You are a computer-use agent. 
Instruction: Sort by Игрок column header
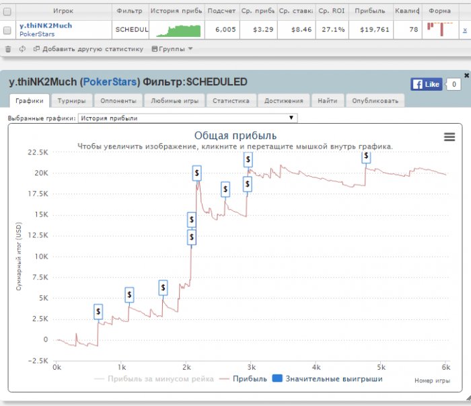[63, 11]
